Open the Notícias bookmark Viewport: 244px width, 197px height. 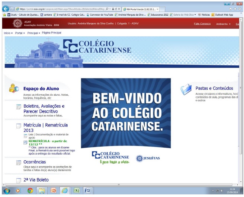204,15
